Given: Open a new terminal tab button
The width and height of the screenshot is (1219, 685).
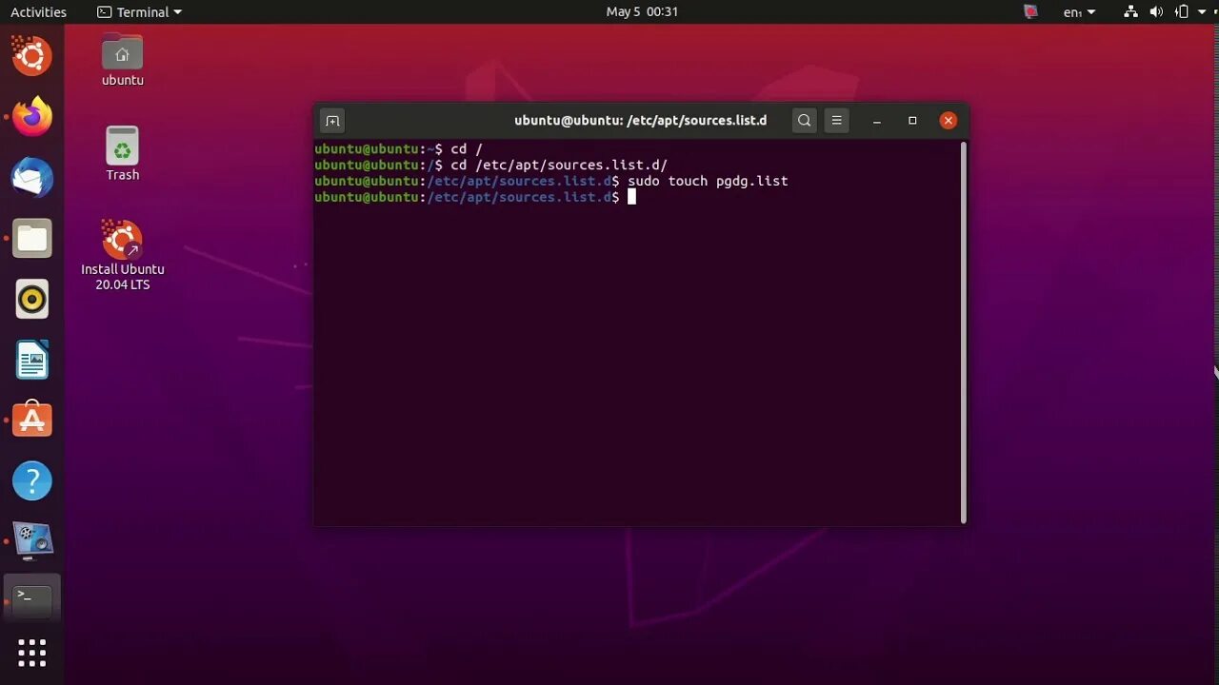Looking at the screenshot, I should click(331, 121).
